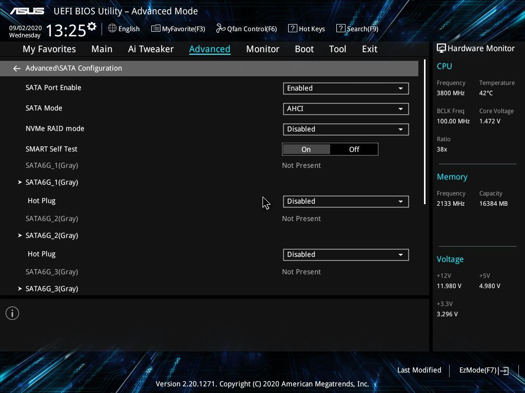Click the 13:25 clock display
525x393 pixels.
coord(66,31)
